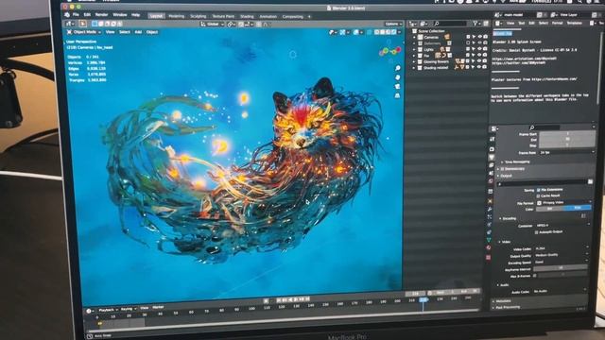Click the navigation axis gizmo
605x340 pixels.
click(x=390, y=51)
